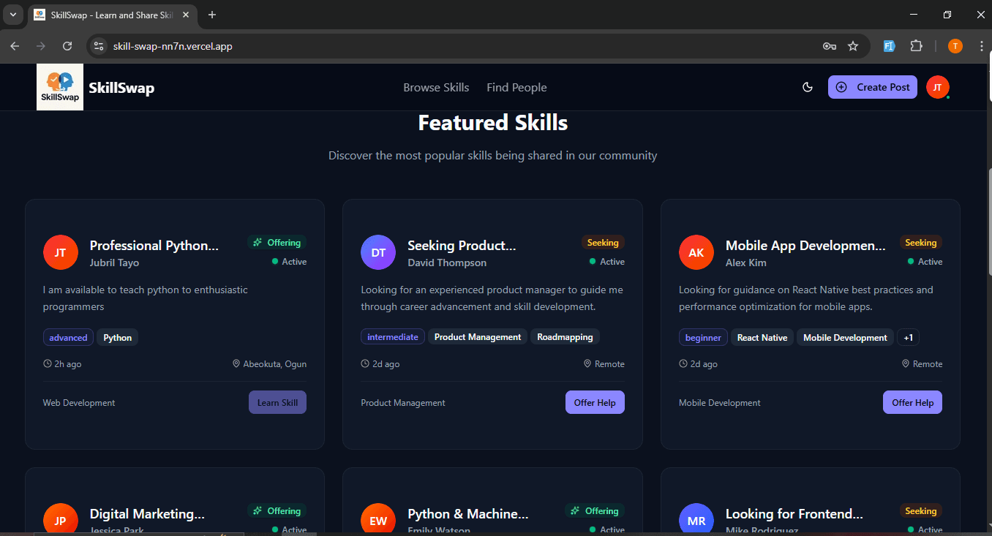The height and width of the screenshot is (536, 992).
Task: Open Digital Marketing card title
Action: [x=147, y=514]
